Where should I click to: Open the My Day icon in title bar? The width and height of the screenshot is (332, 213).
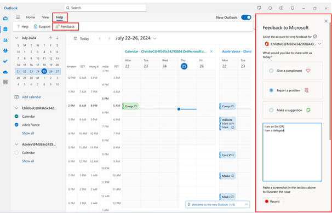click(x=259, y=8)
